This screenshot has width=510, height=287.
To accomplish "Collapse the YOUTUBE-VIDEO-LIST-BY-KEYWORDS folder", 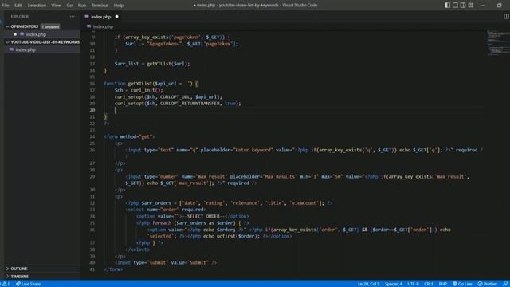I will (7, 42).
